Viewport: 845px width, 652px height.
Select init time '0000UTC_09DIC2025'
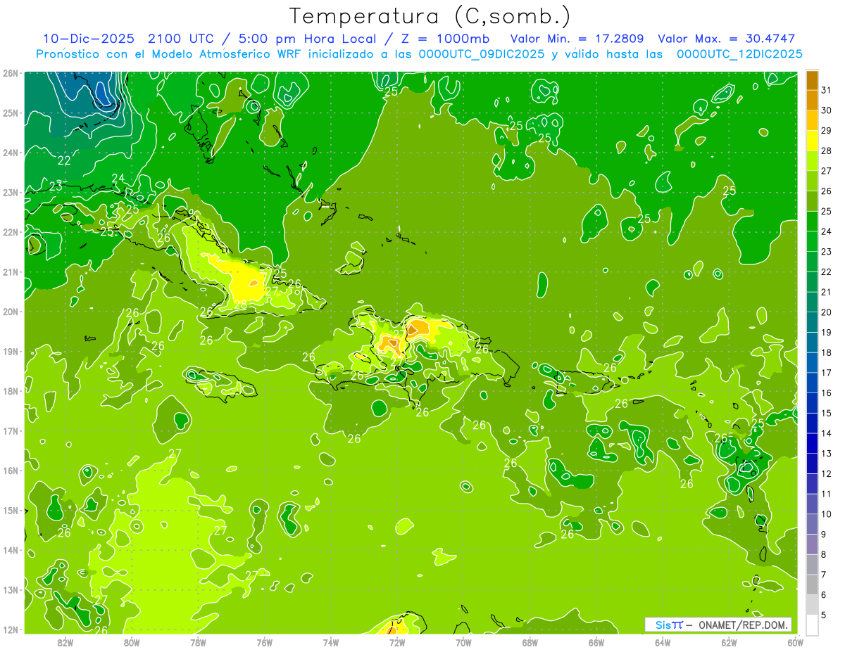pos(482,54)
